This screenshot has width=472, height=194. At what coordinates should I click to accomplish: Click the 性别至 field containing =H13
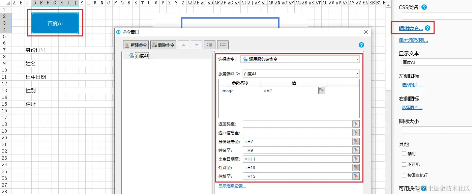click(297, 167)
